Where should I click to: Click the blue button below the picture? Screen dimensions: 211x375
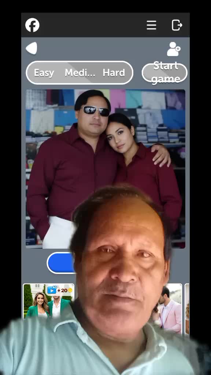coord(62,263)
